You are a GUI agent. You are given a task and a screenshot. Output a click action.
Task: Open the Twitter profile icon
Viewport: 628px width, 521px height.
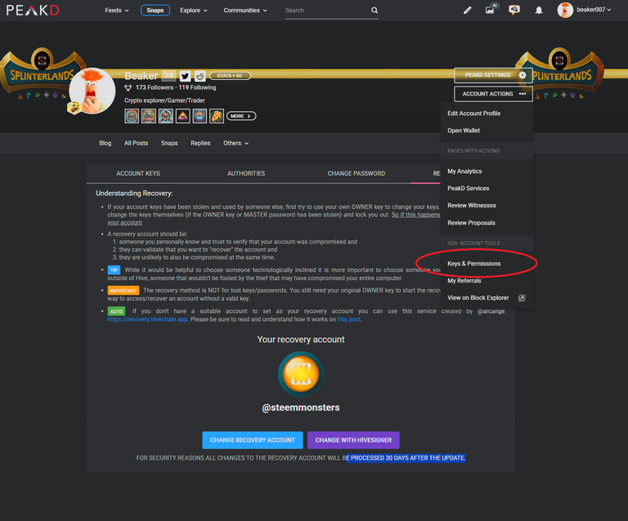tap(185, 76)
